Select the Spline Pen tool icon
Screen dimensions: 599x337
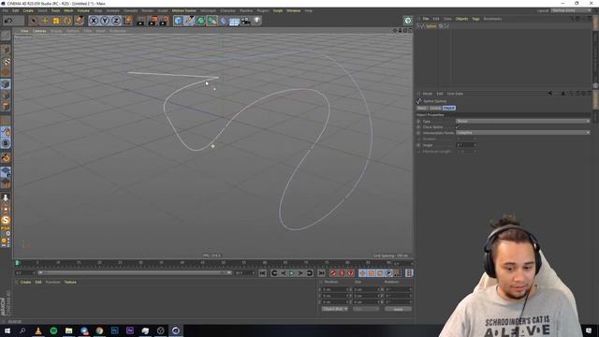click(x=189, y=21)
